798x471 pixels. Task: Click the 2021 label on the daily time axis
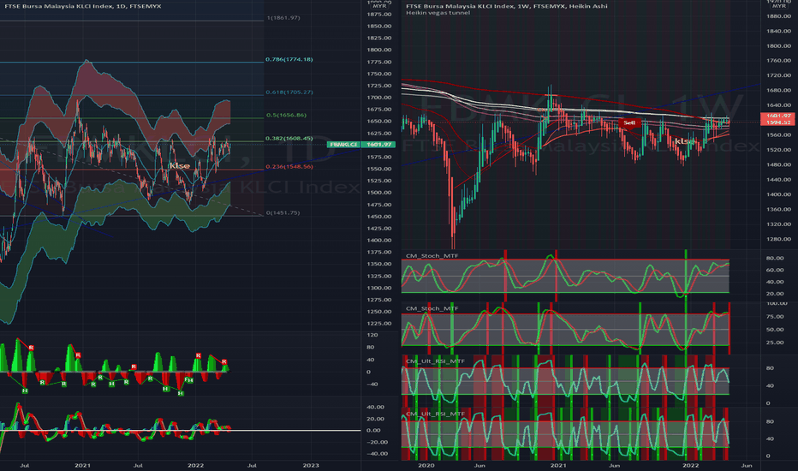82,465
